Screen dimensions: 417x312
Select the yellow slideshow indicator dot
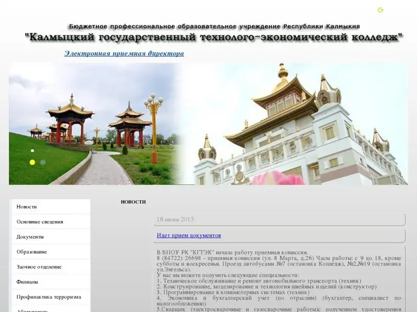click(x=32, y=162)
